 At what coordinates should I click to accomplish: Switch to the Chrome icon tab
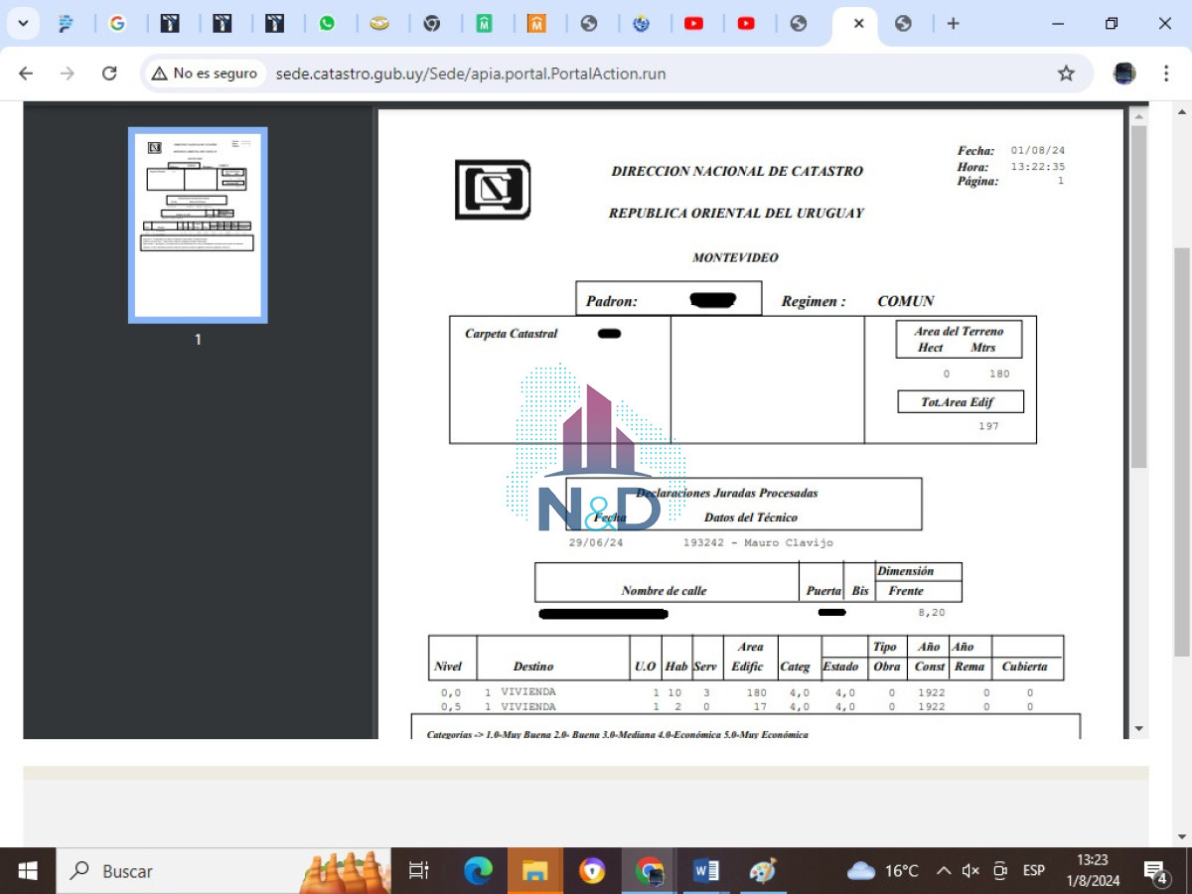tap(432, 23)
